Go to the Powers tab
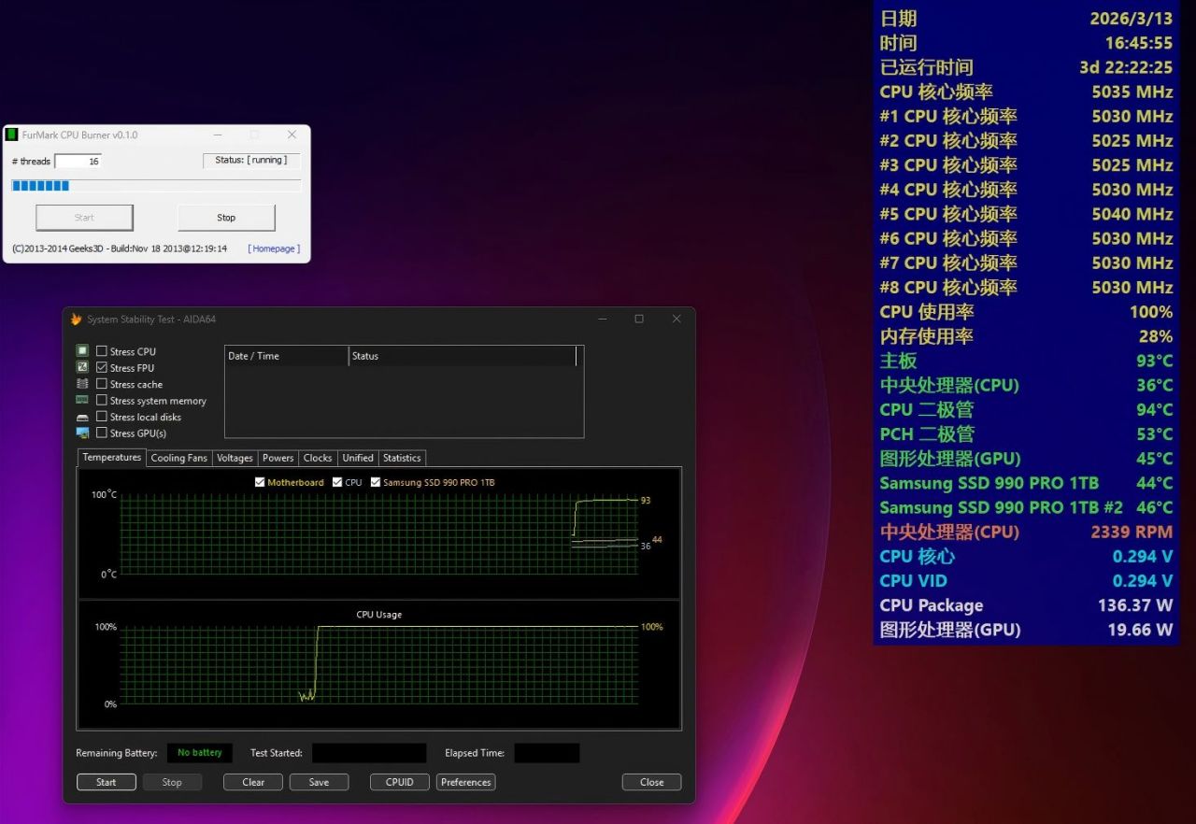This screenshot has height=824, width=1196. point(278,458)
